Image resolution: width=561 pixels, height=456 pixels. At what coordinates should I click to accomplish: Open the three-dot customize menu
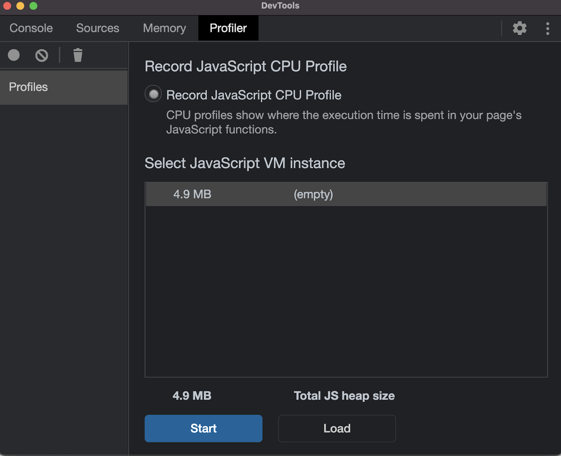547,28
